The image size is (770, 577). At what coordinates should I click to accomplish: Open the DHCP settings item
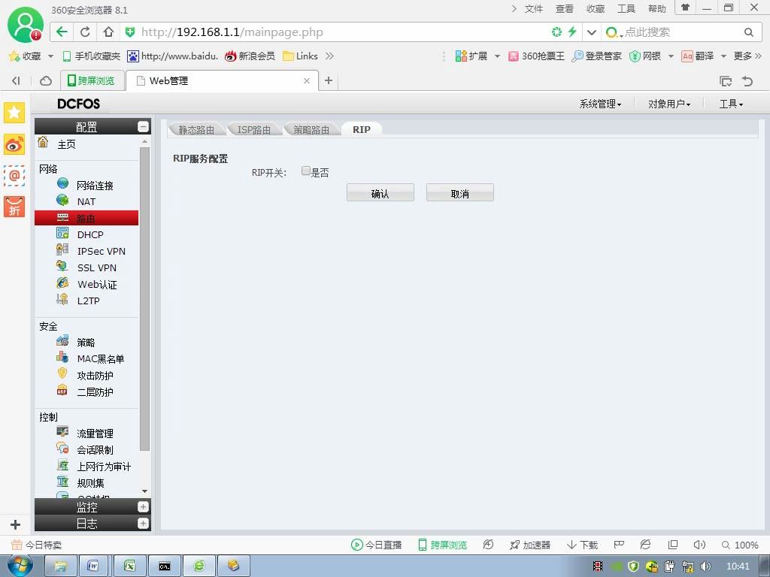pyautogui.click(x=90, y=234)
